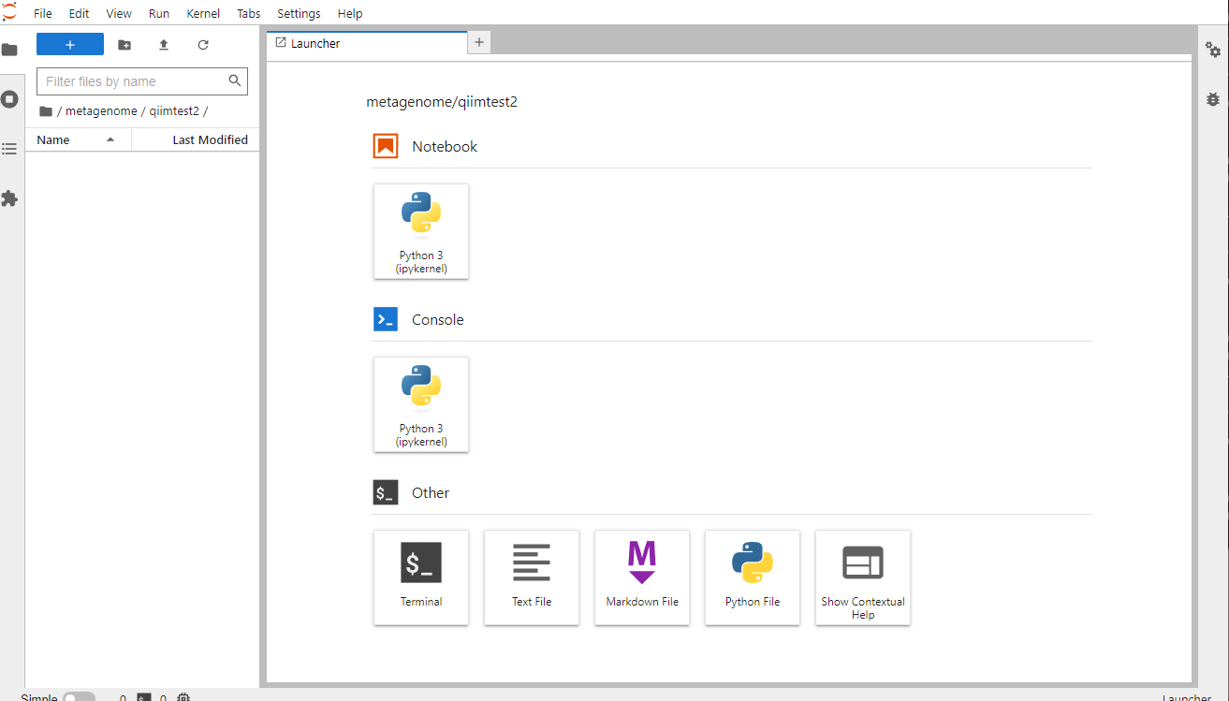The image size is (1229, 701).
Task: Click the metagenome/qiimtest2 launcher heading
Action: [x=442, y=102]
